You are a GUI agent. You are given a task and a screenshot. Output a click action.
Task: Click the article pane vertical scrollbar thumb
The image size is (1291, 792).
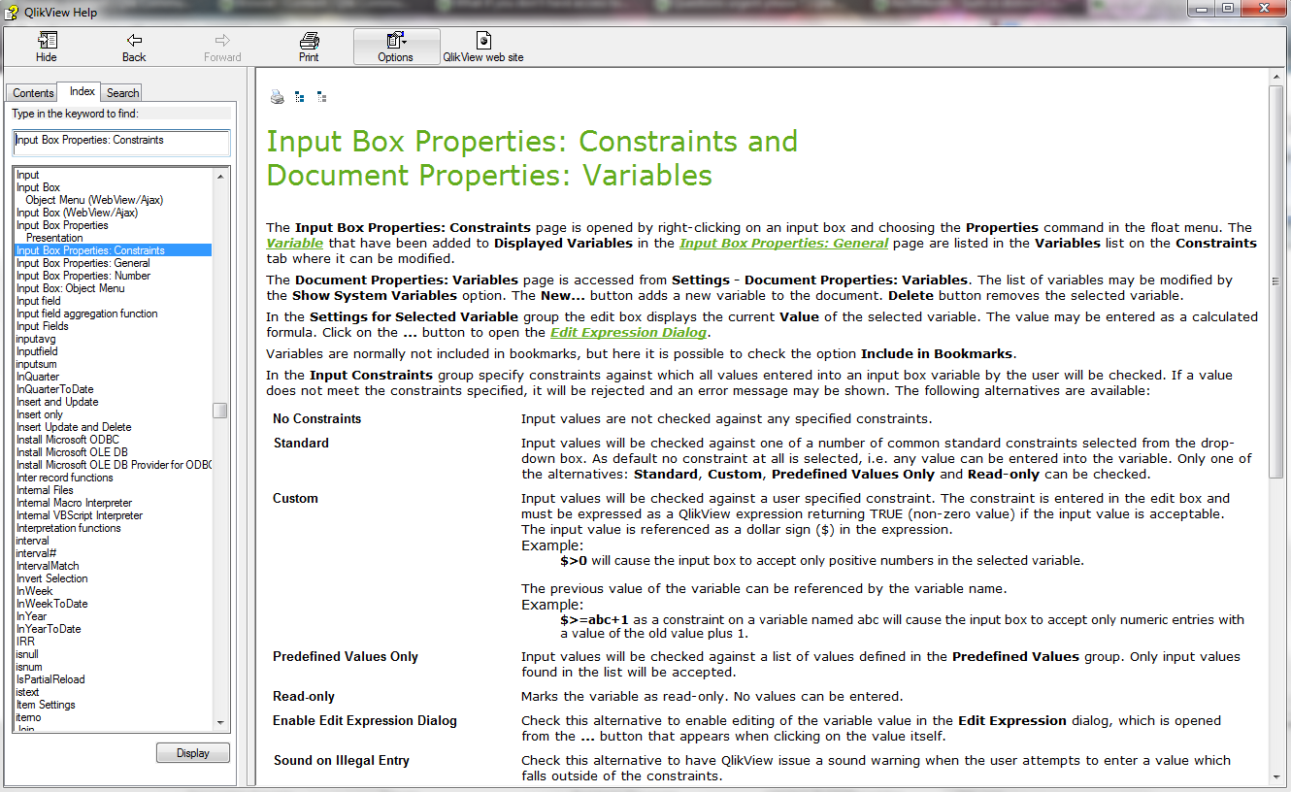coord(1276,281)
